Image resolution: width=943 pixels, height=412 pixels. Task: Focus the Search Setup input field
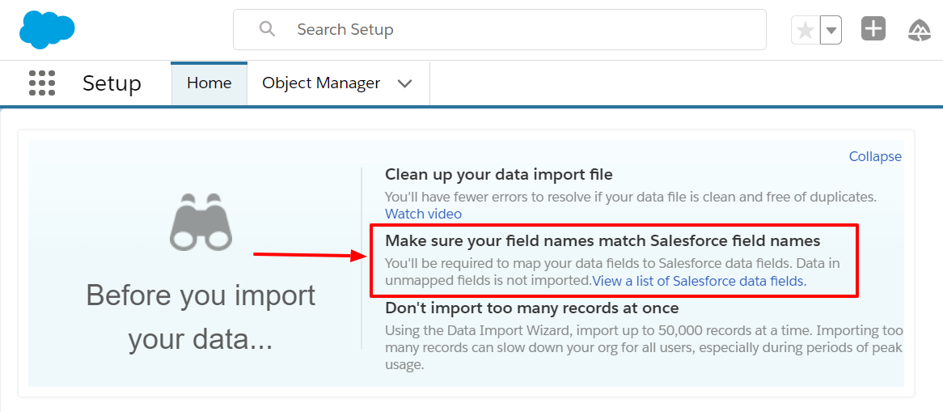click(x=500, y=29)
